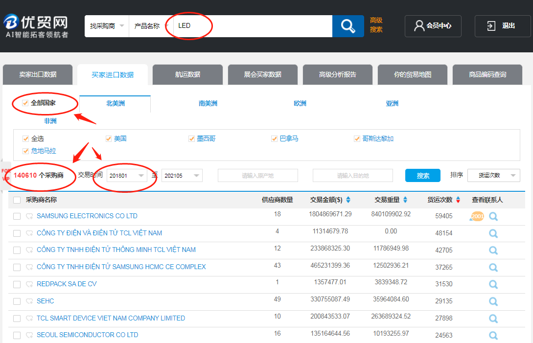This screenshot has height=343, width=533.
Task: Uncheck the 危地马拉 checkbox
Action: 25,151
